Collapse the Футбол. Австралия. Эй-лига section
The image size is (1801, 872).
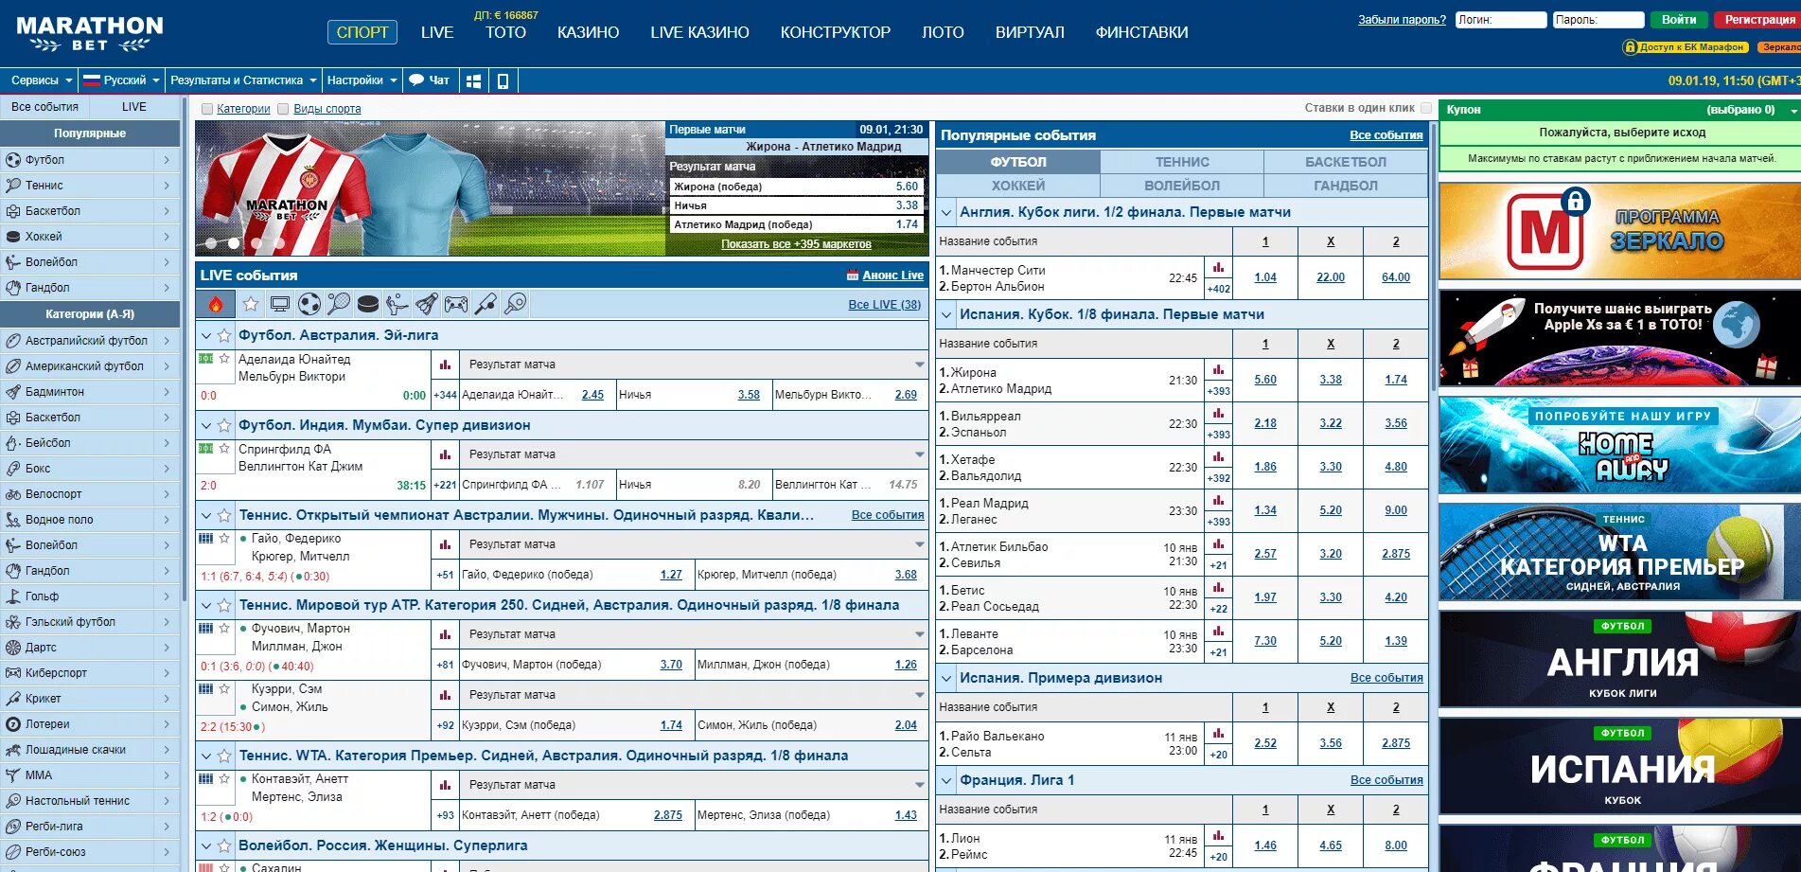206,335
